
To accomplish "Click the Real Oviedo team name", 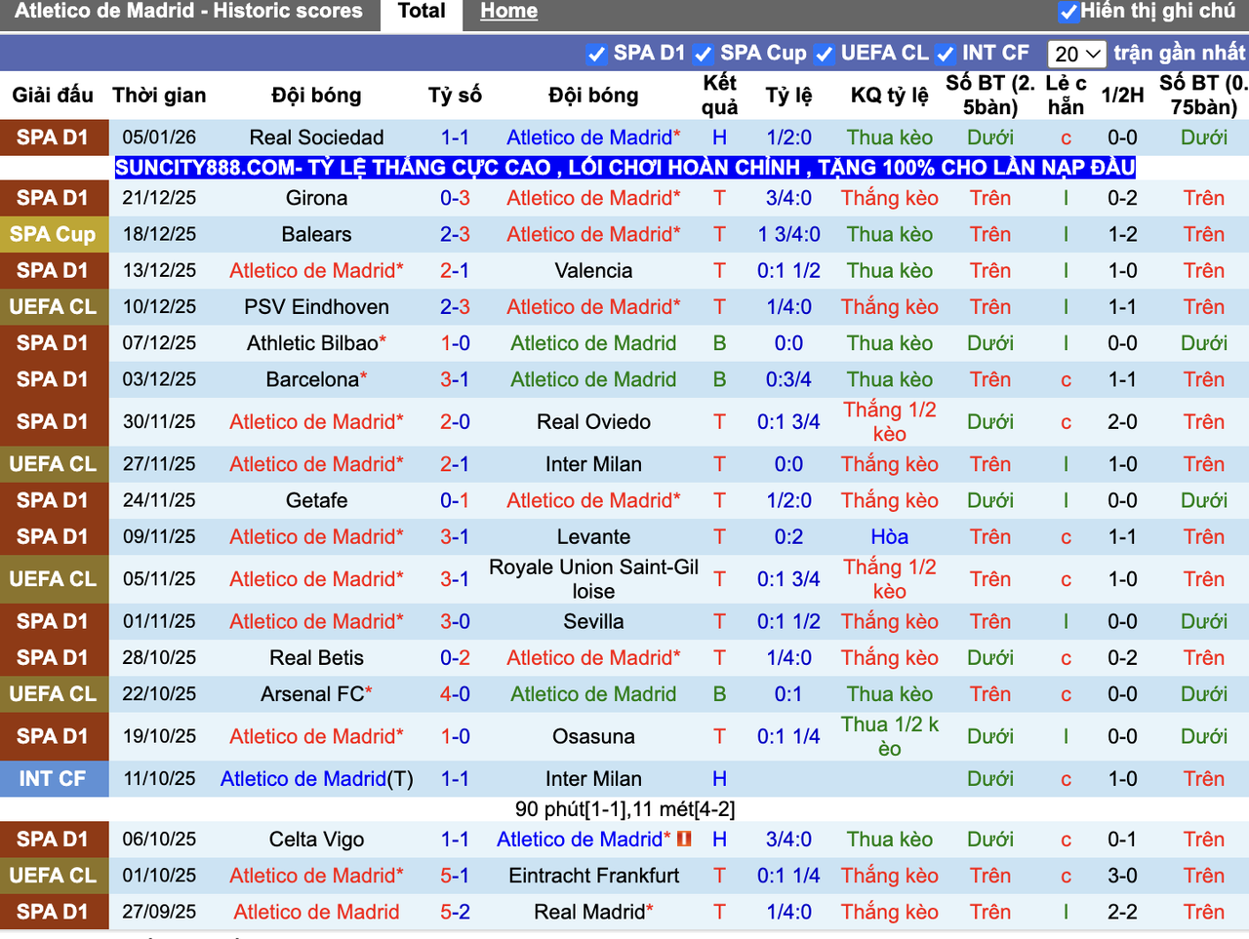I will 593,422.
